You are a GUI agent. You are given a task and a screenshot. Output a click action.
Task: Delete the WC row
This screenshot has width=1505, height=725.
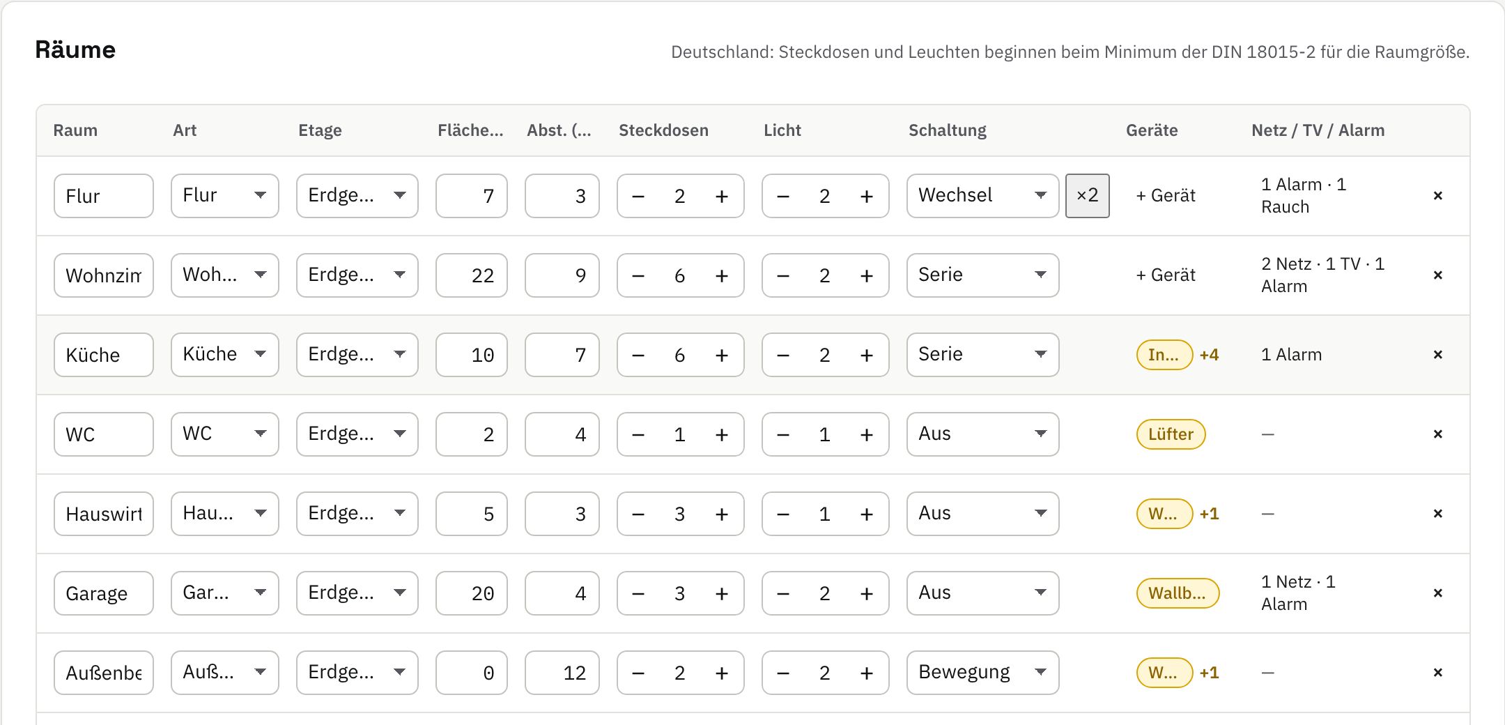click(1437, 434)
